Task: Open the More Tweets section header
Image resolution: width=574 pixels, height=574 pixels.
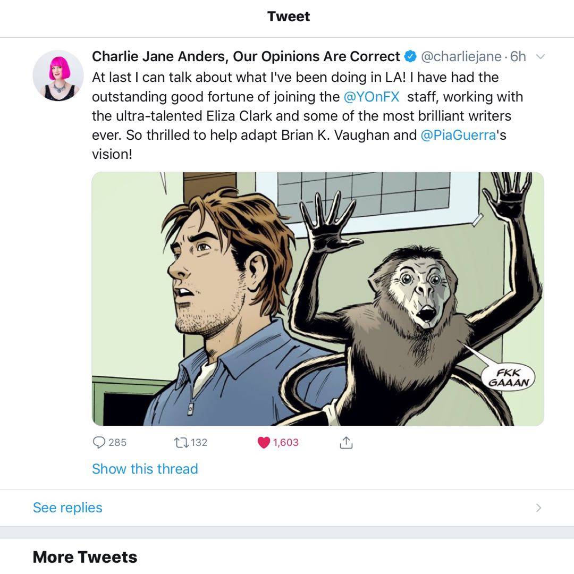Action: (85, 557)
